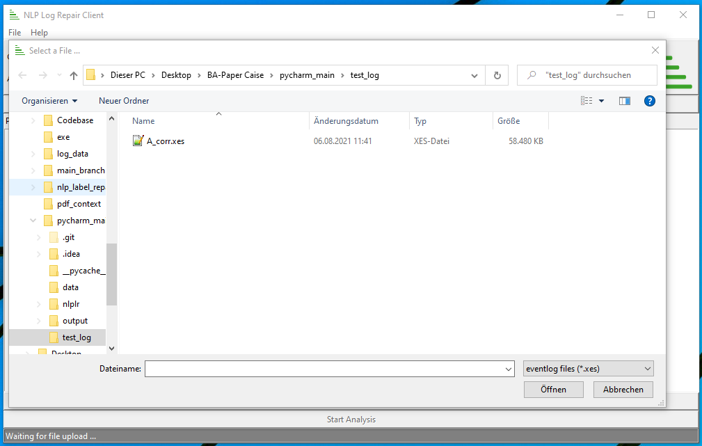
Task: Sort files by Typ column
Action: [x=420, y=121]
